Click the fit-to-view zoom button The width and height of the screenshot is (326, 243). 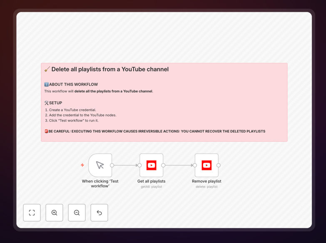(x=32, y=213)
